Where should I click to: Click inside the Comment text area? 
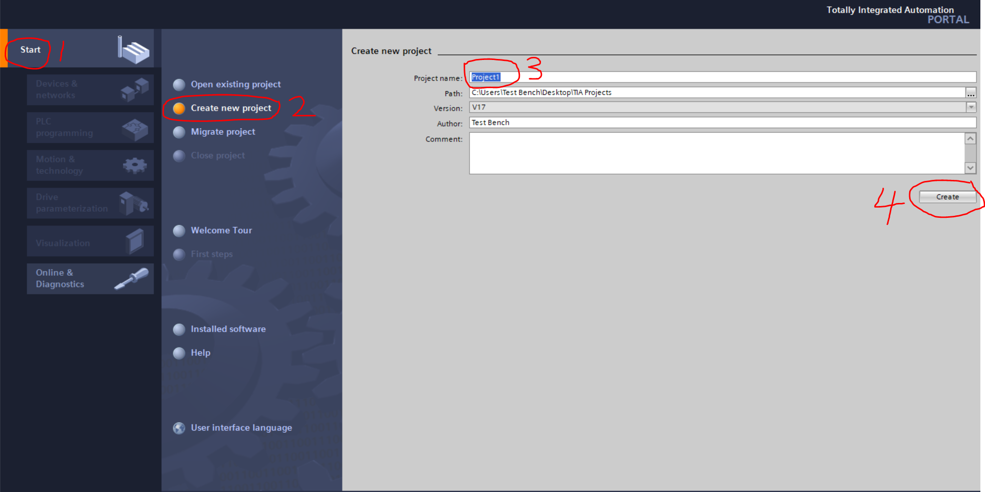point(717,153)
